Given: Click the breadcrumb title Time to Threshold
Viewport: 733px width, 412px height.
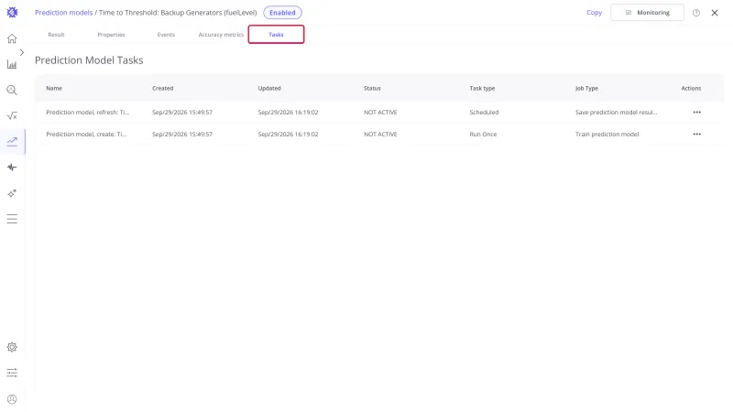Looking at the screenshot, I should point(178,13).
